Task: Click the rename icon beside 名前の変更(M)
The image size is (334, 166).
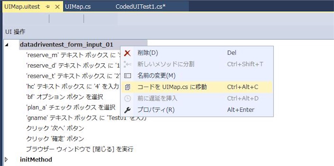Action: (x=128, y=75)
